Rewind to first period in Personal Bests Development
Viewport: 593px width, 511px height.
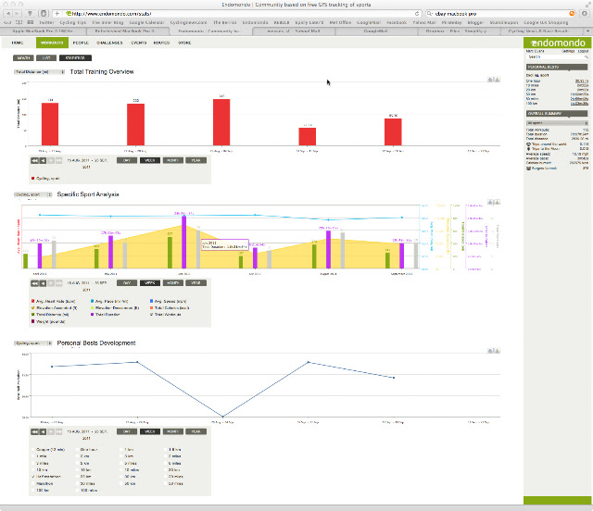(34, 431)
